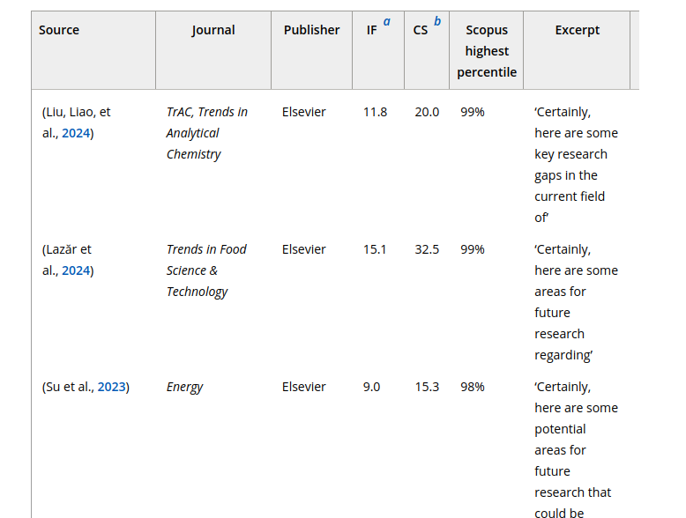This screenshot has height=518, width=686.
Task: Open the 2024 link in Lazăr citation
Action: click(76, 270)
